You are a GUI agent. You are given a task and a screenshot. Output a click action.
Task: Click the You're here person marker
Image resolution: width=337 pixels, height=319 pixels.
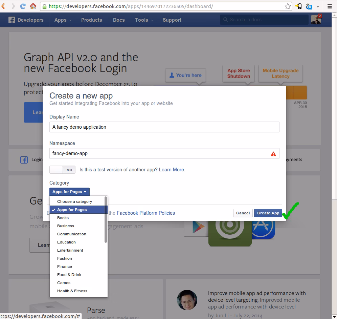[x=185, y=75]
